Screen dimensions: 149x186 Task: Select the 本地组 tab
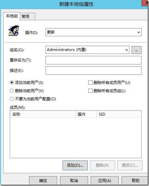tap(12, 16)
